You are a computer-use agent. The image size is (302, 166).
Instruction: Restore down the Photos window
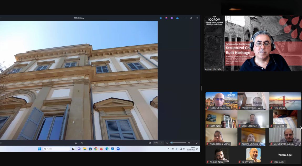pyautogui.click(x=191, y=18)
